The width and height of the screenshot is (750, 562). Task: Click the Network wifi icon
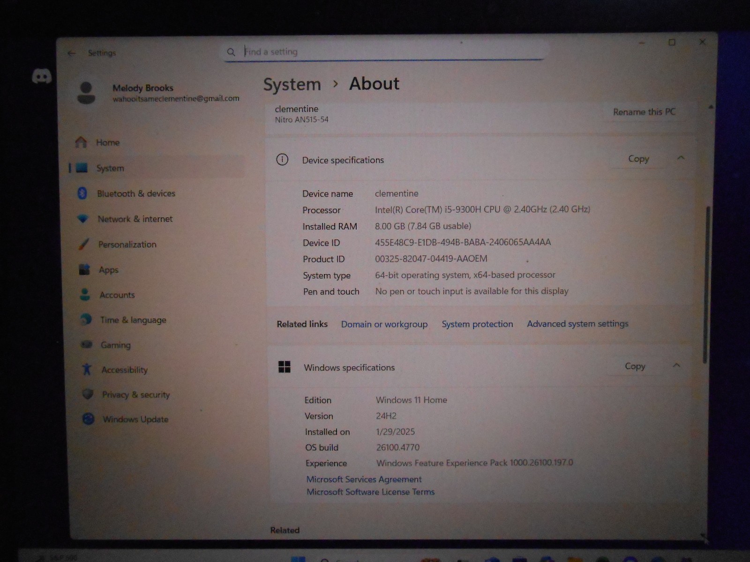[x=83, y=219]
